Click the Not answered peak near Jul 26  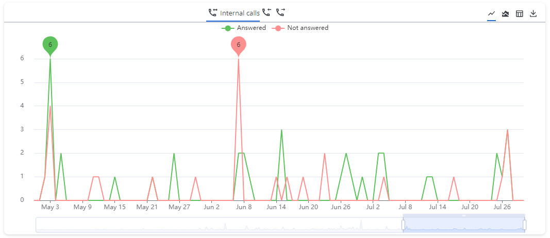pyautogui.click(x=507, y=130)
